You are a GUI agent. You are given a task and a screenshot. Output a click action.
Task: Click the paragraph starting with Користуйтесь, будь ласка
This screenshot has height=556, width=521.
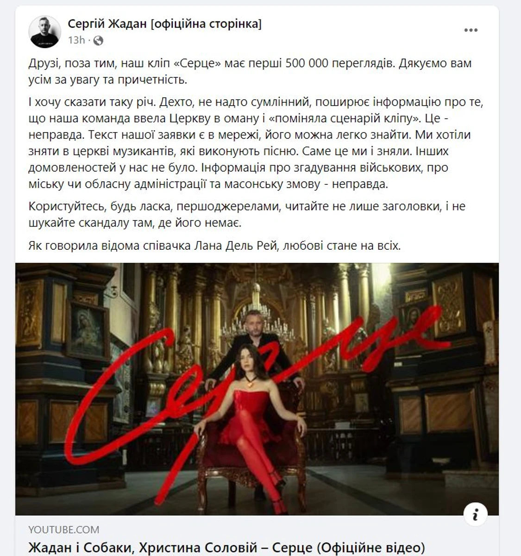coord(247,215)
